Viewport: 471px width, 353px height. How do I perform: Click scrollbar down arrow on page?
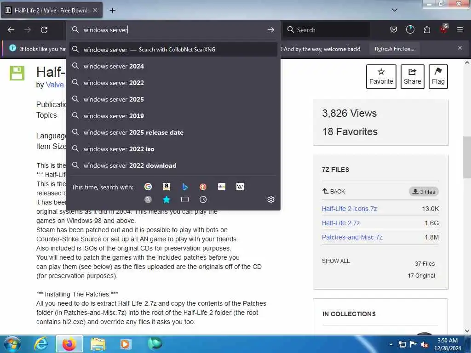tap(467, 331)
